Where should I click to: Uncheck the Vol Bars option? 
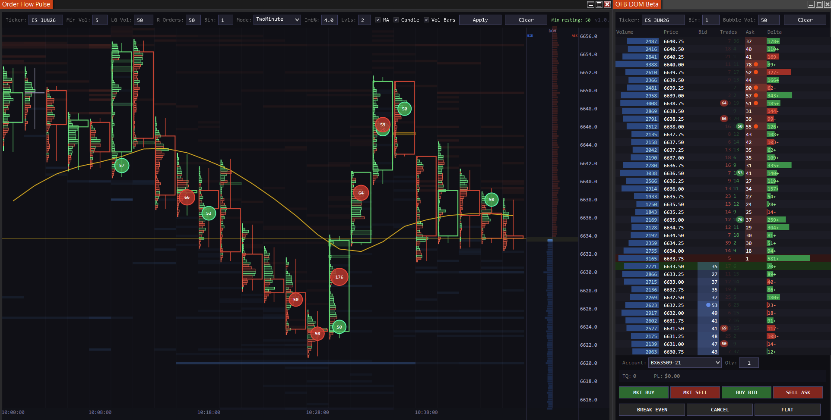pyautogui.click(x=426, y=20)
